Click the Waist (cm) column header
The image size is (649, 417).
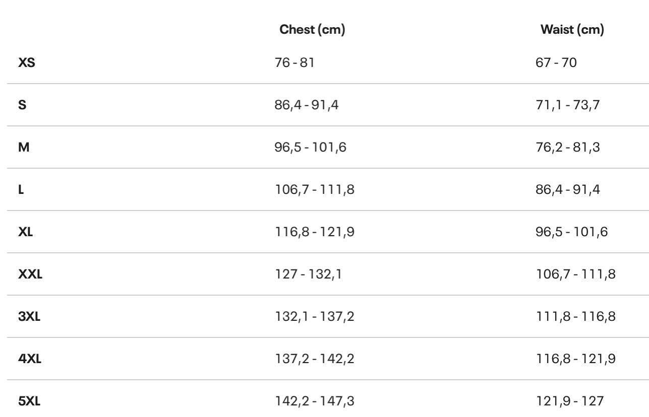(572, 30)
